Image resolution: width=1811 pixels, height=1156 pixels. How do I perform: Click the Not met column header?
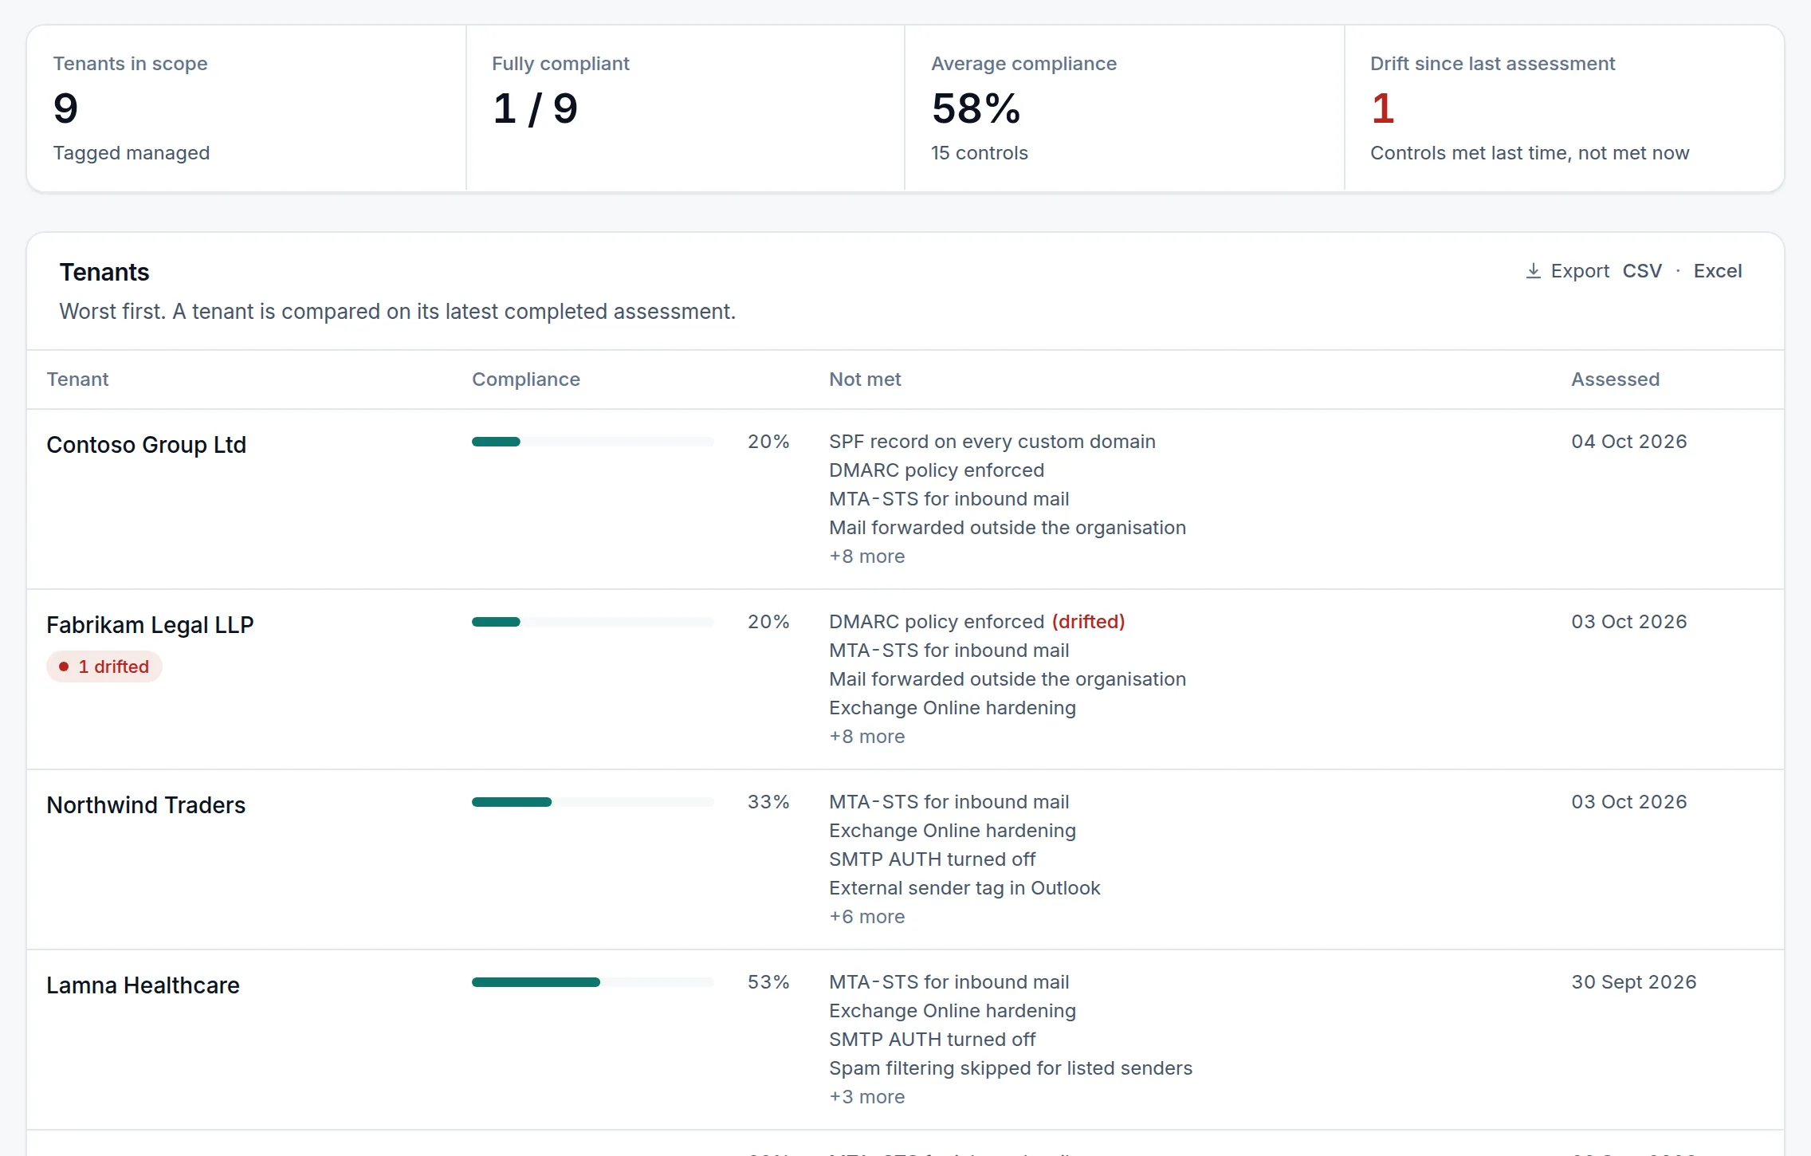tap(865, 379)
